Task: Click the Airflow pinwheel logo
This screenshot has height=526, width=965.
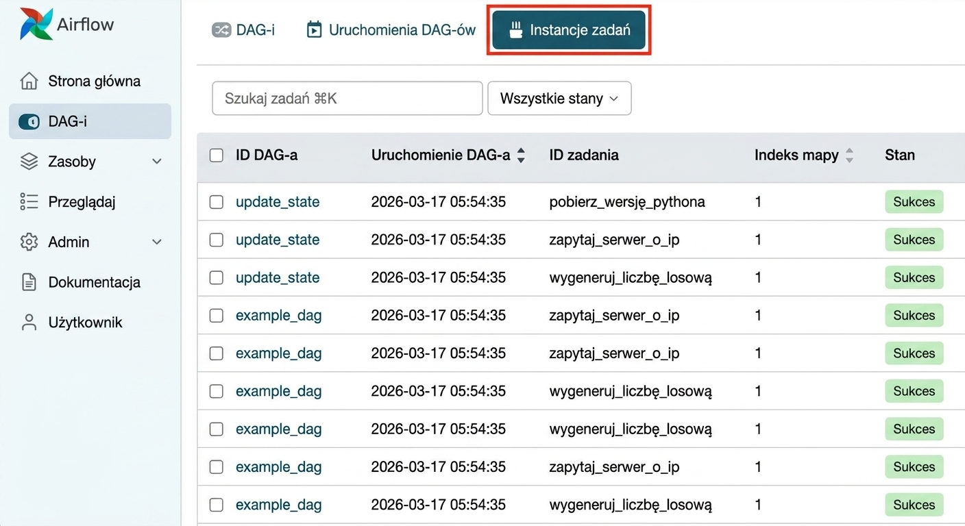Action: 36,24
